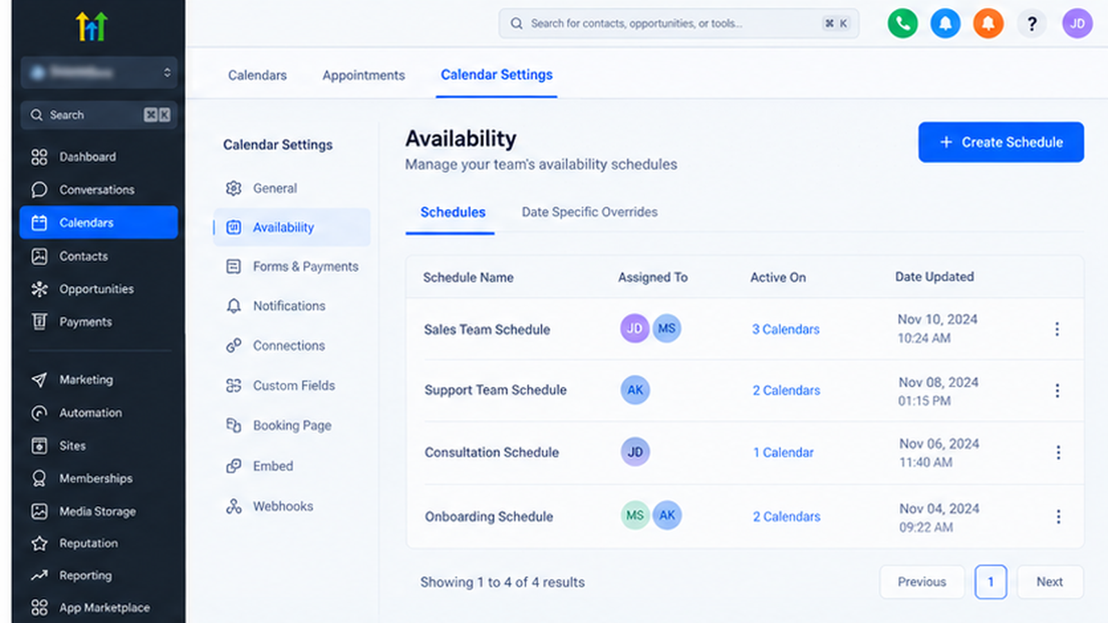The image size is (1108, 623).
Task: Click the top search bar for contacts
Action: [x=679, y=24]
